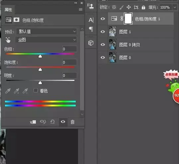Click the upper color spectrum bar

[40, 101]
